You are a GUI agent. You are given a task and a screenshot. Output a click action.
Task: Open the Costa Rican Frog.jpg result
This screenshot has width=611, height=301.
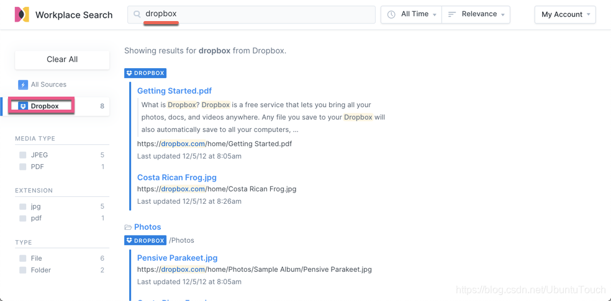(x=177, y=177)
